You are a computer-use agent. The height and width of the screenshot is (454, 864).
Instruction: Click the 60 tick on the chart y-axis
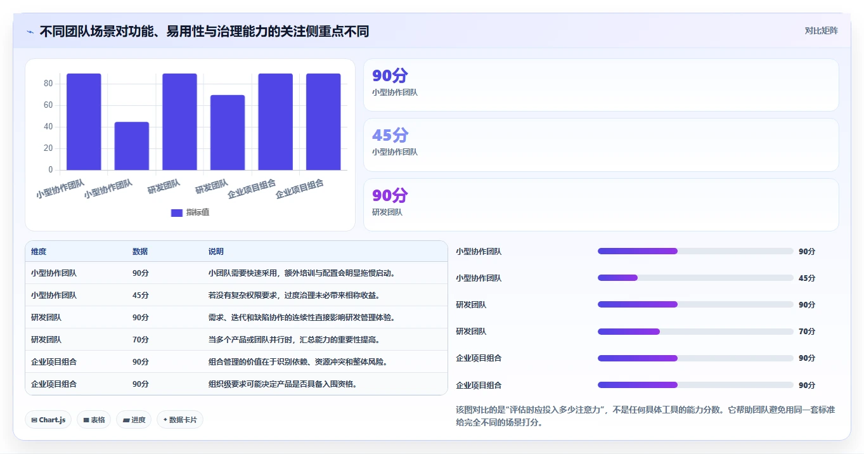point(48,105)
